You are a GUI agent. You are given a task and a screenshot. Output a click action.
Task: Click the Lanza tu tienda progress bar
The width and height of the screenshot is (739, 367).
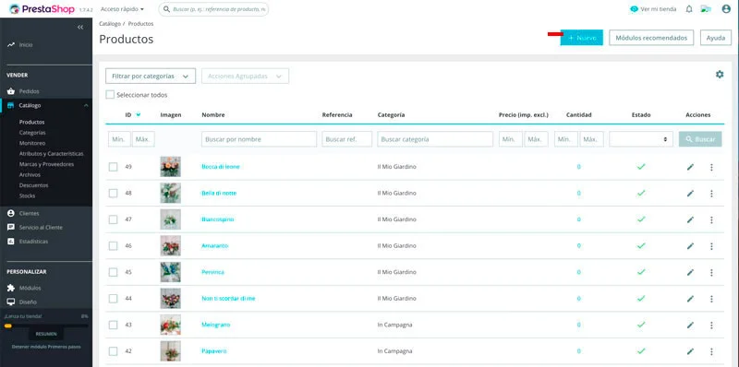point(46,326)
